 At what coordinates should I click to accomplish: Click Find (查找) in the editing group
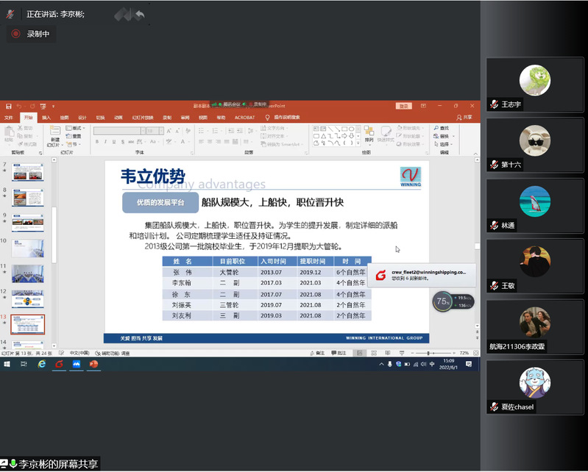pos(442,128)
